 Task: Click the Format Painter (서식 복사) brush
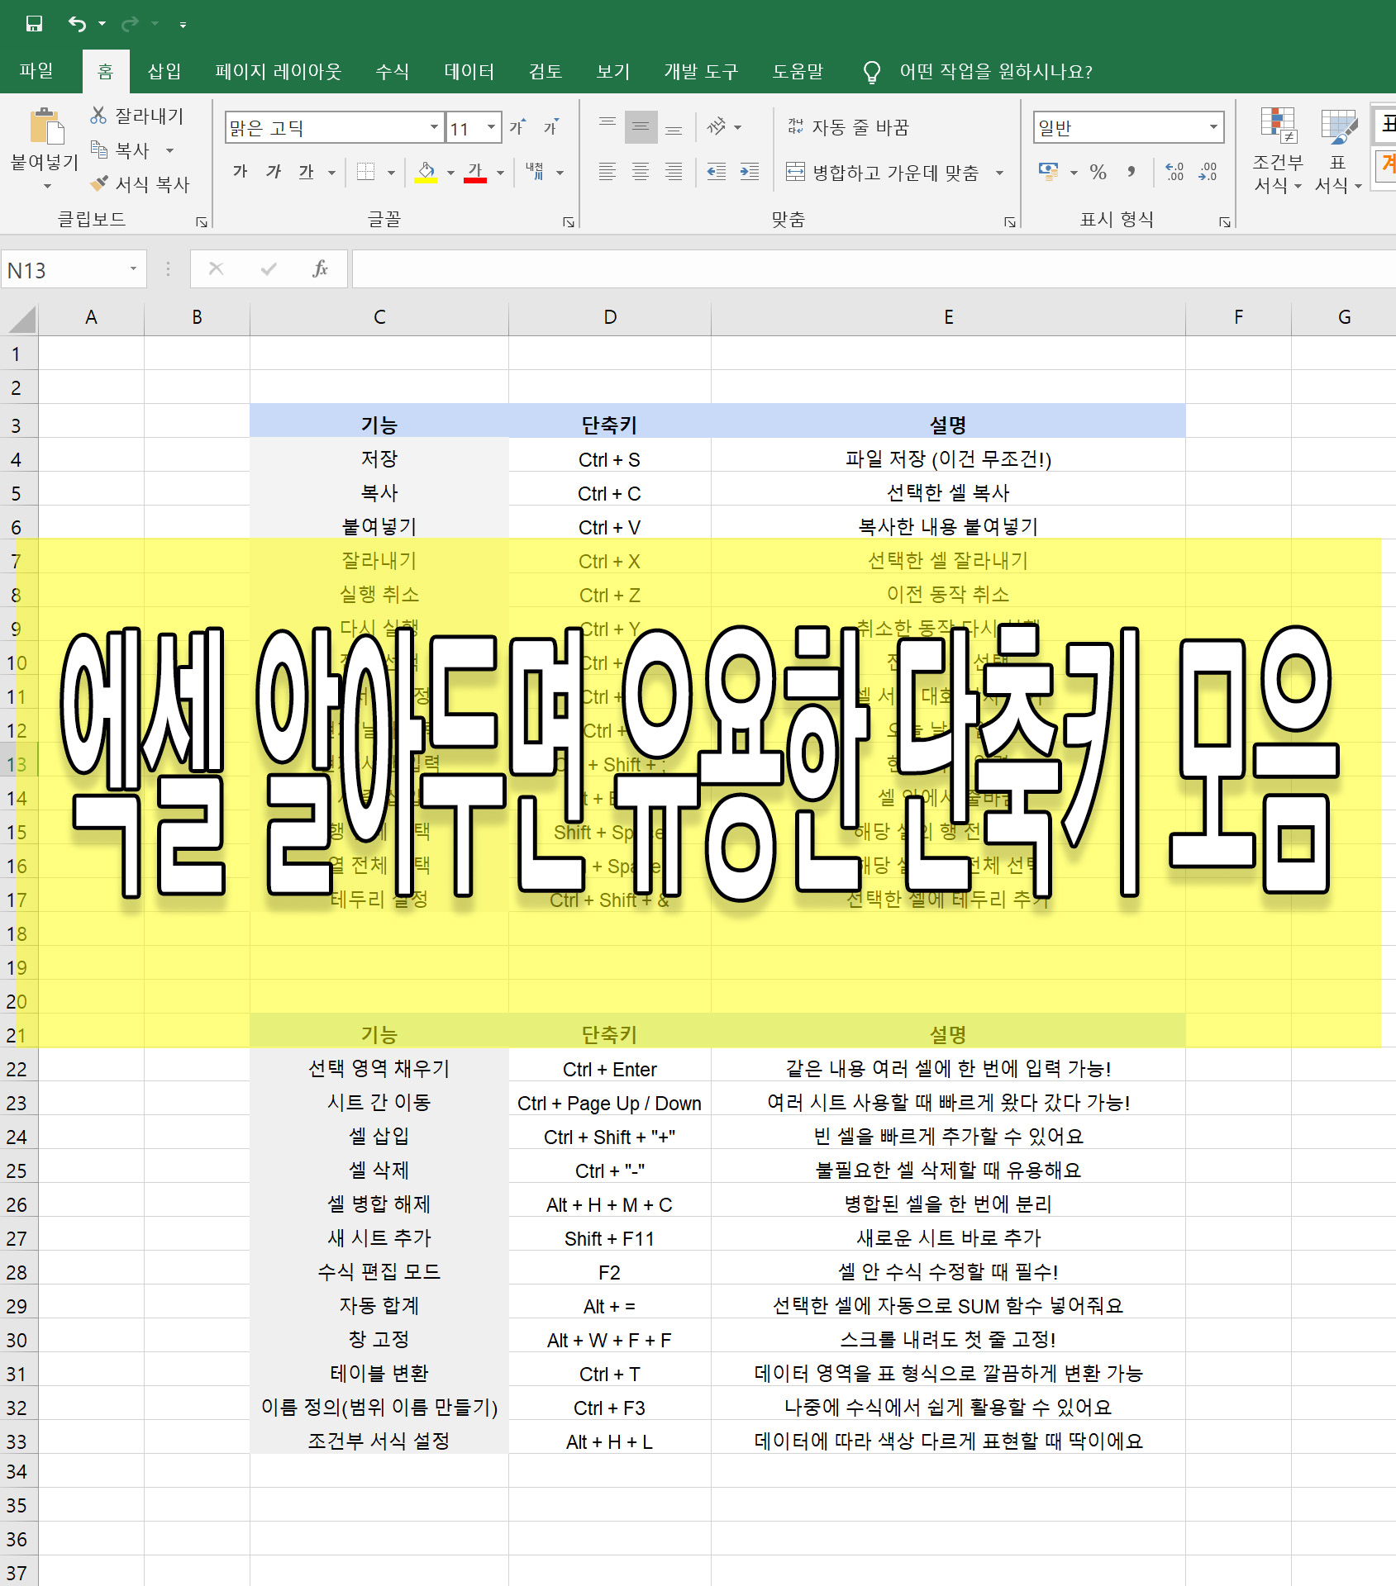pyautogui.click(x=99, y=183)
